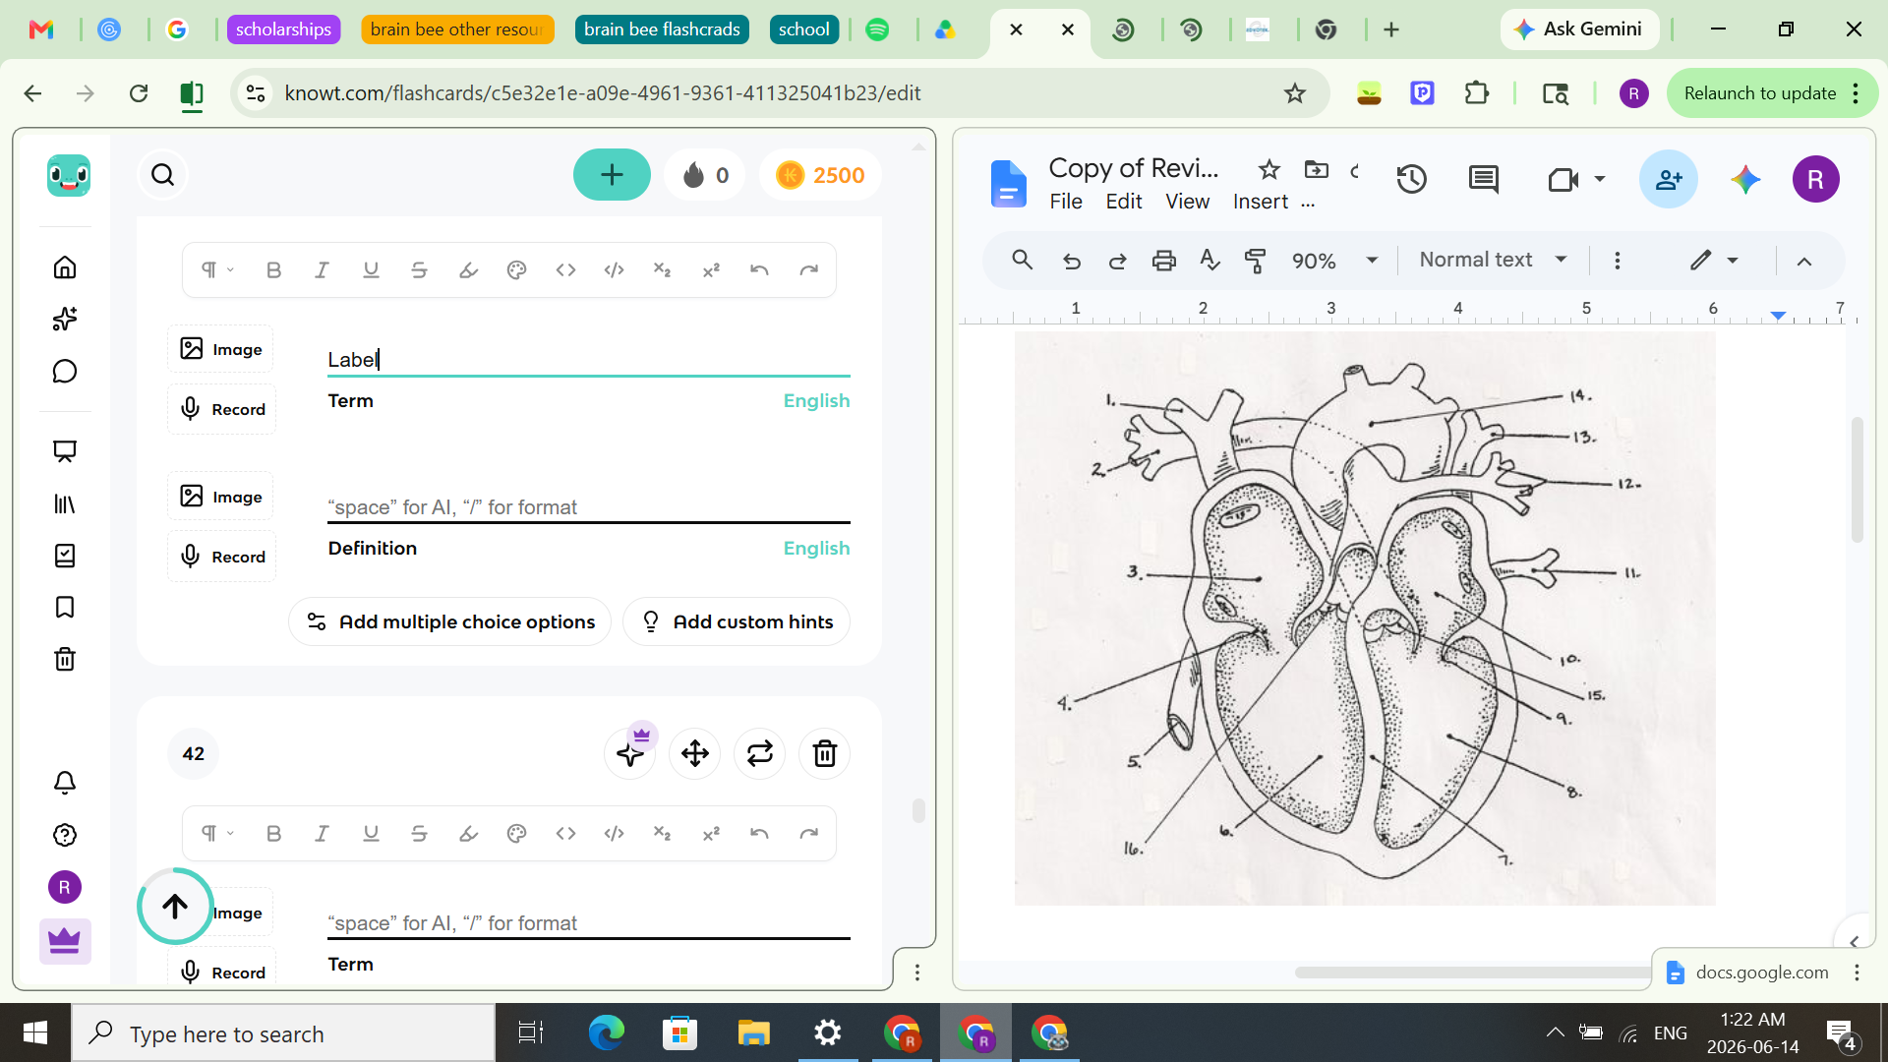Open comments panel in Docs
Image resolution: width=1888 pixels, height=1062 pixels.
(x=1483, y=179)
